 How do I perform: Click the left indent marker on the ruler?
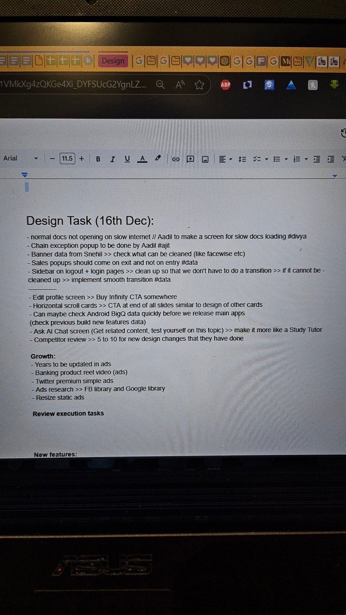(x=25, y=175)
